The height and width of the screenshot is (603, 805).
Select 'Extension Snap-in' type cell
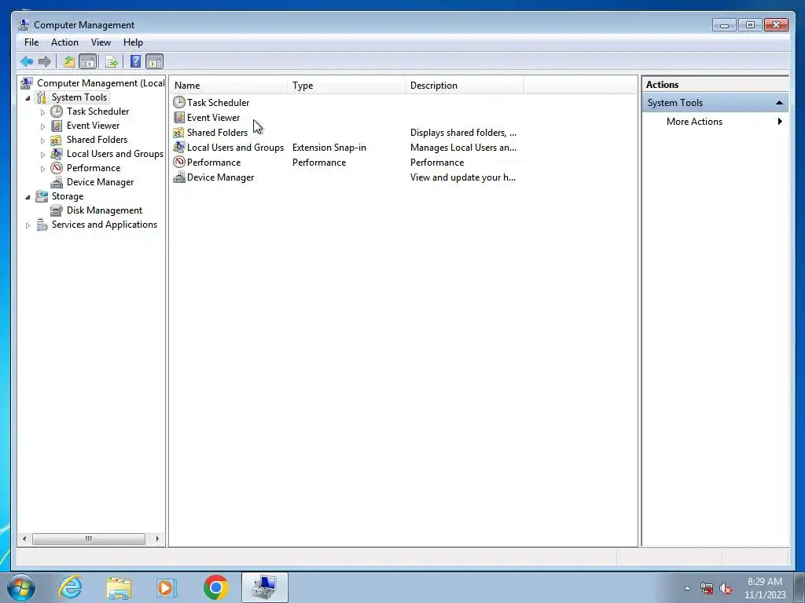click(329, 148)
